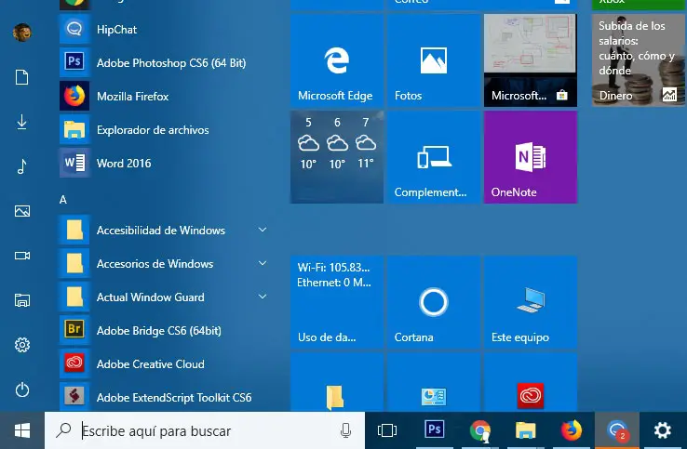Open the control panel tile in bottom row
This screenshot has width=687, height=449.
(433, 382)
